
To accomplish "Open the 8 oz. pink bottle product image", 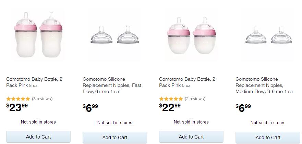I will coord(38,35).
